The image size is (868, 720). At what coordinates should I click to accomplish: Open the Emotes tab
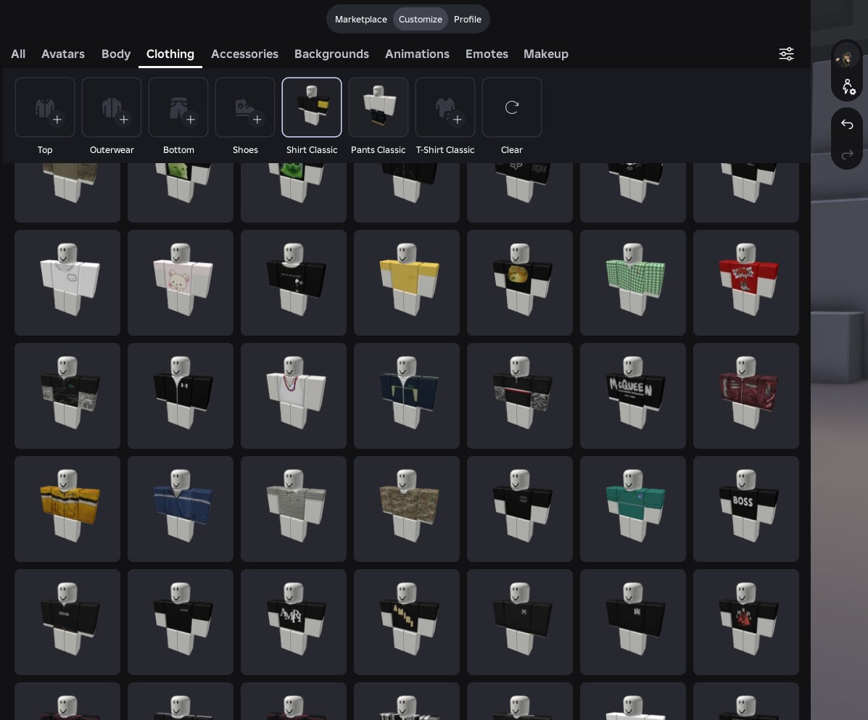487,54
